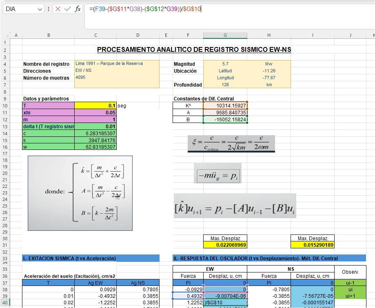Click the 4095 sample count cell
Viewport: 375px width, 308px height.
pos(117,77)
